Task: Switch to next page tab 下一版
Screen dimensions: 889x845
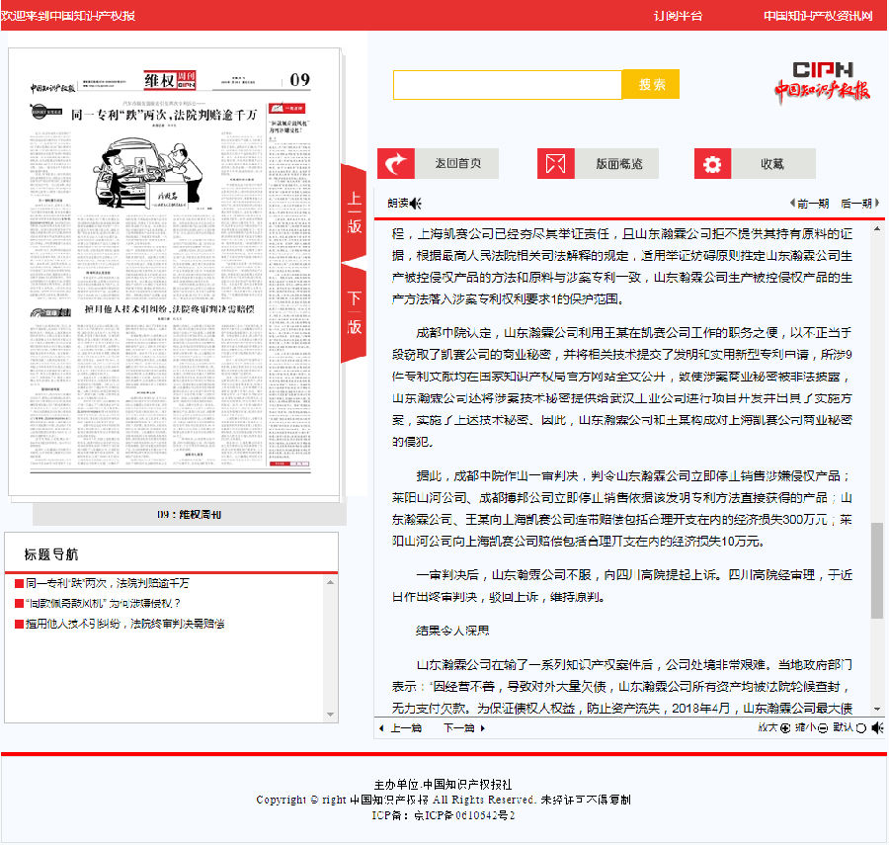Action: tap(354, 311)
